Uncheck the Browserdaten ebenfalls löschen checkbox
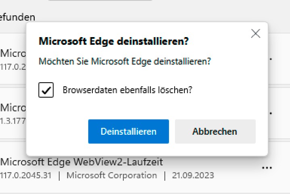The width and height of the screenshot is (290, 194). click(x=46, y=90)
